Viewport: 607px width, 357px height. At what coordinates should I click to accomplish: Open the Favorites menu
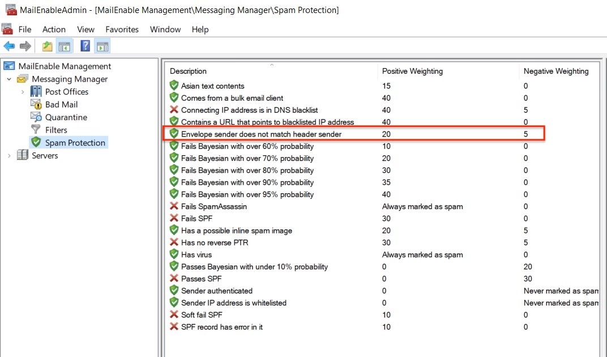click(122, 29)
